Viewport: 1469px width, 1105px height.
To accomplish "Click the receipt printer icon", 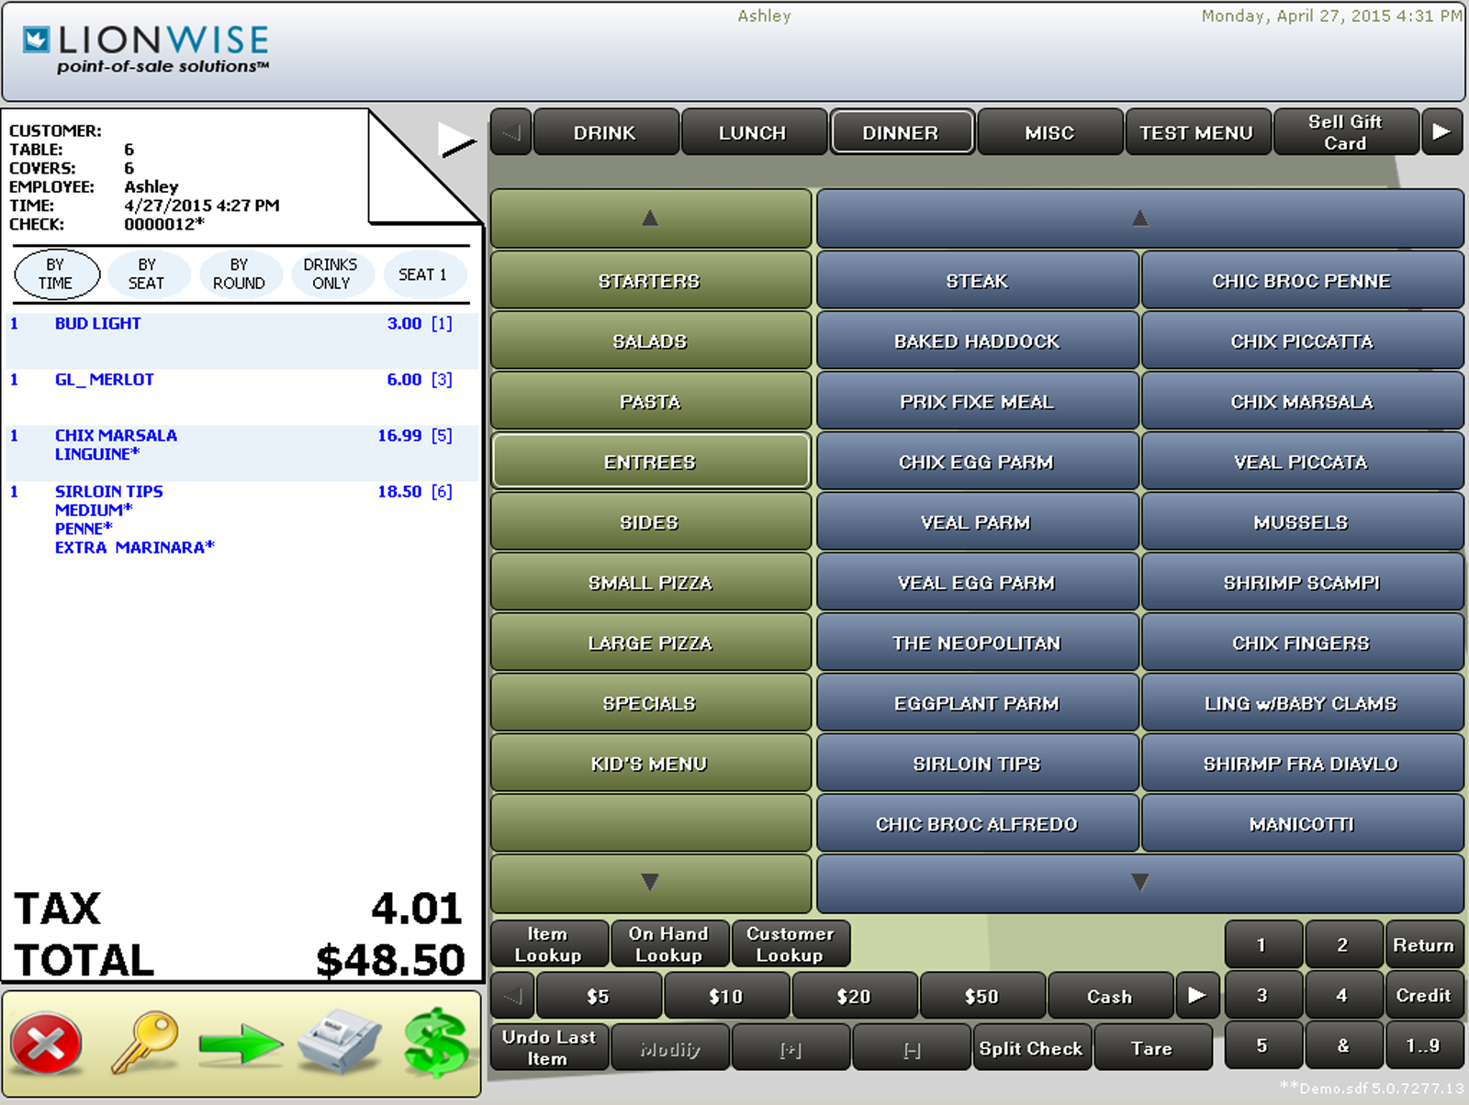I will [x=339, y=1043].
